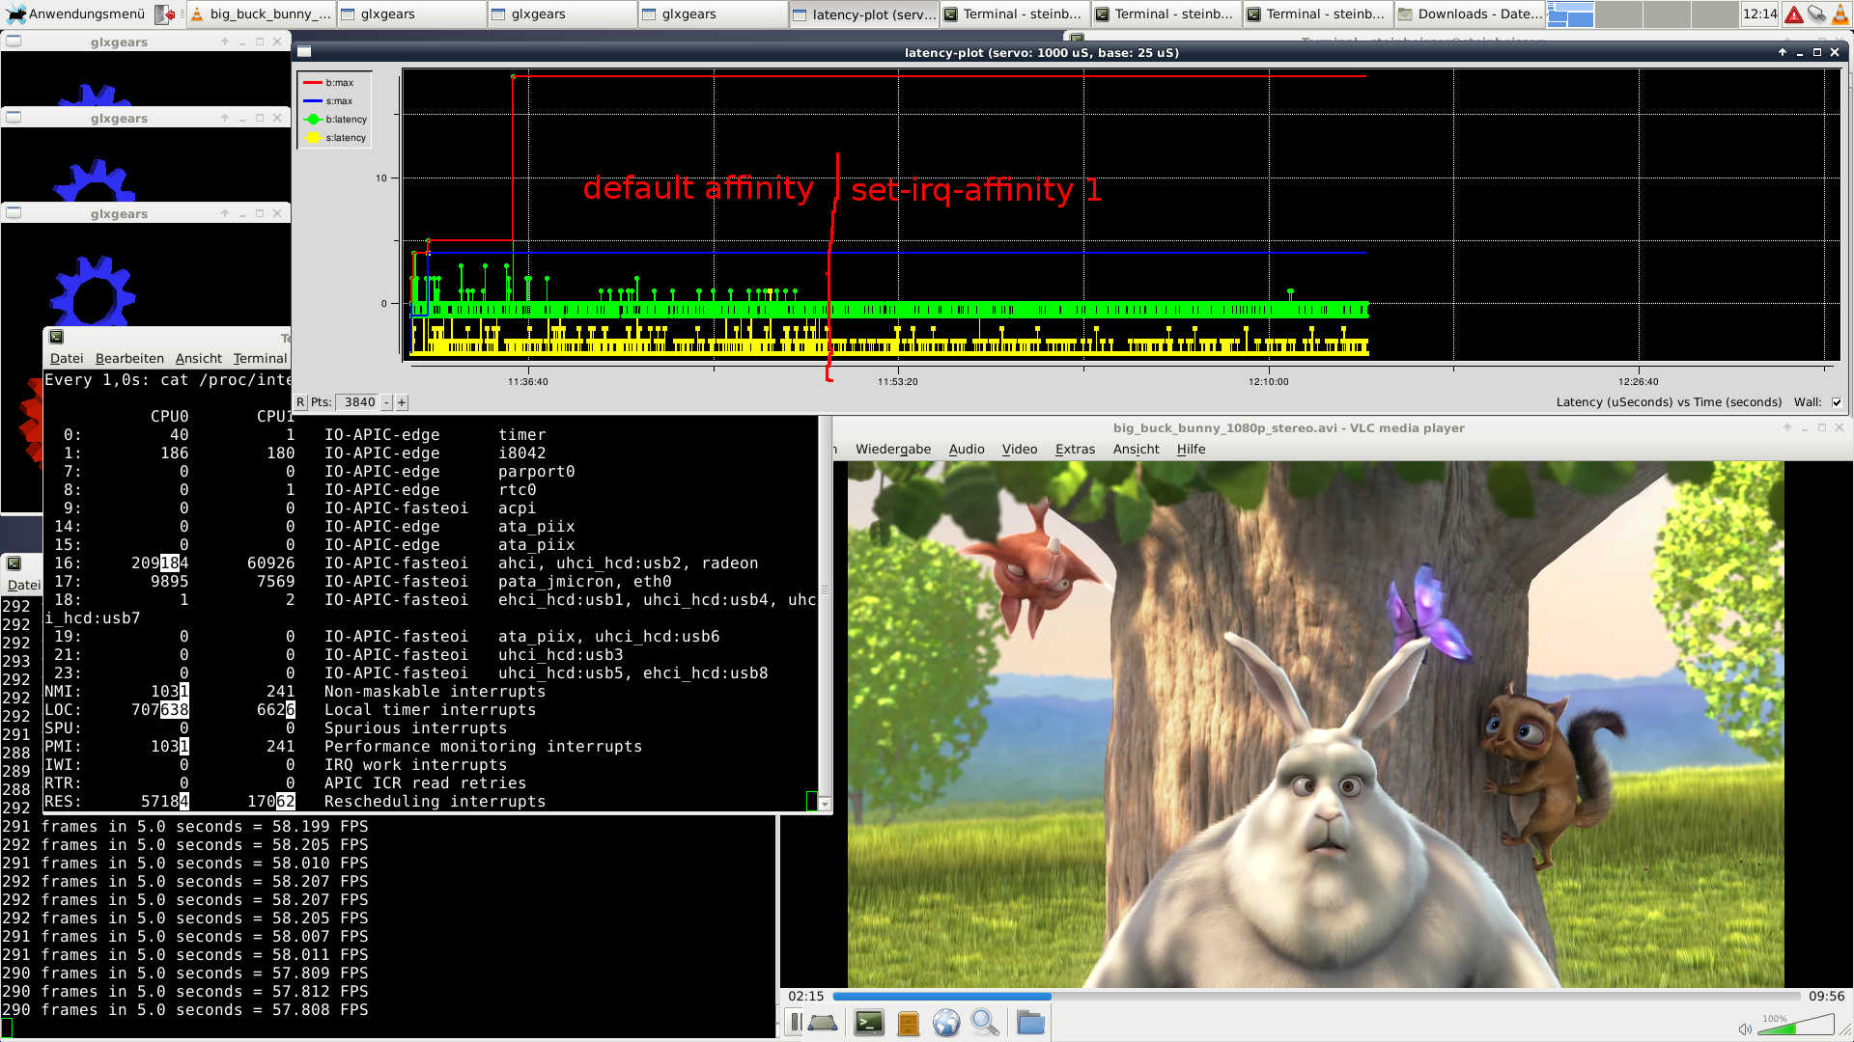Click the VLC total time 09:56
The width and height of the screenshot is (1854, 1042).
(x=1826, y=996)
